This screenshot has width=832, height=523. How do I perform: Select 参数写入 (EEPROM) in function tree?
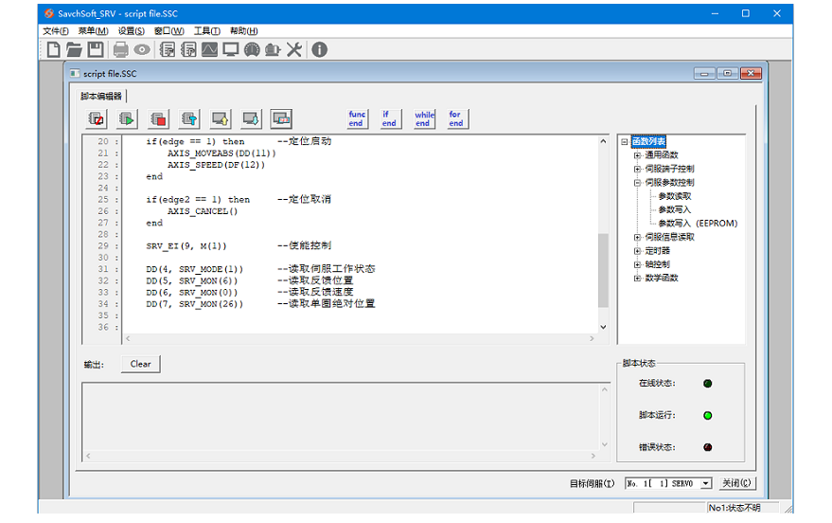[698, 224]
